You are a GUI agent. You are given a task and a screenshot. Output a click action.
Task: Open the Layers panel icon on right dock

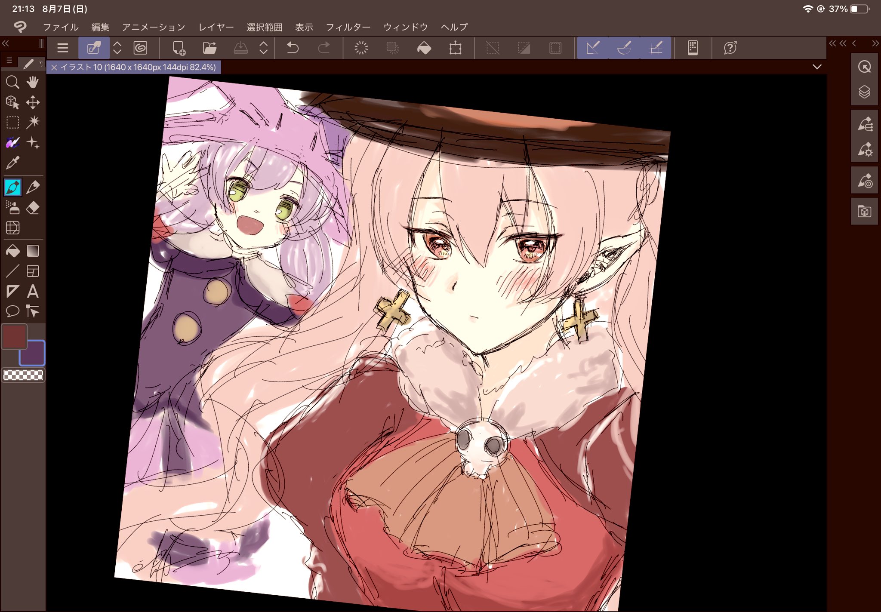tap(864, 92)
